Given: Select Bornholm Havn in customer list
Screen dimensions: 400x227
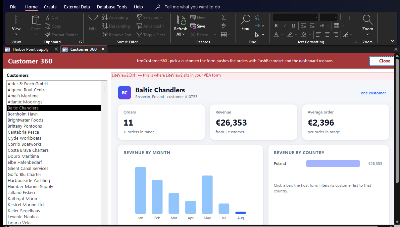Looking at the screenshot, I should click(54, 114).
